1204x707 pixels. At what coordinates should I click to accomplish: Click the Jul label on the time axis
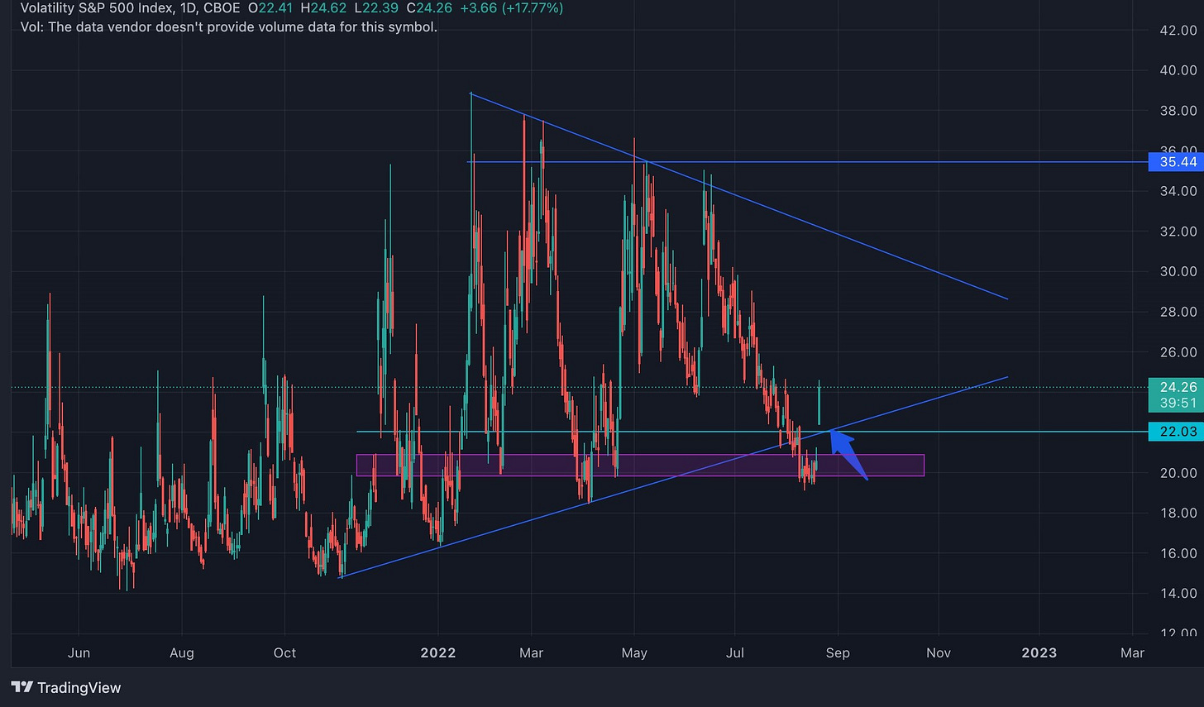(x=735, y=653)
